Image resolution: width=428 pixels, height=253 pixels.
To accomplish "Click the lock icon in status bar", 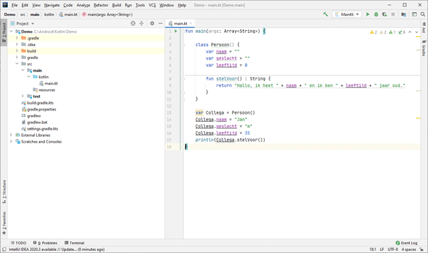I will (x=422, y=250).
